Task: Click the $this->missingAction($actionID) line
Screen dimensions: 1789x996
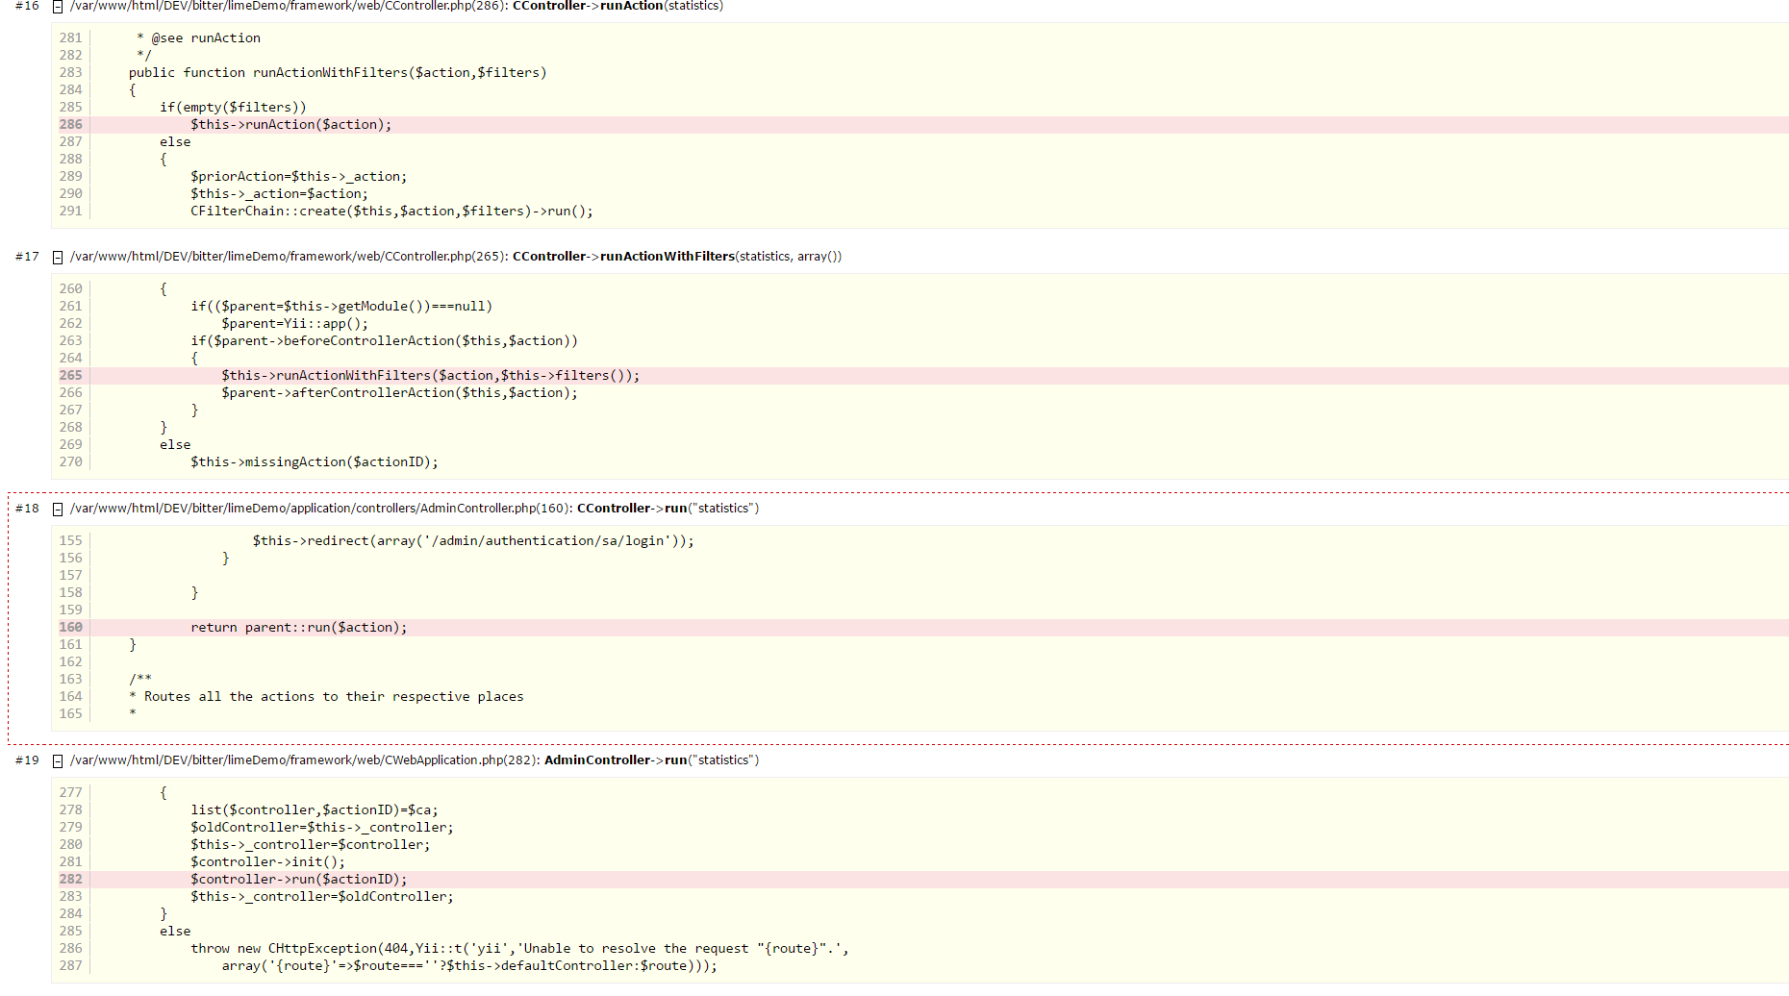Action: coord(314,462)
